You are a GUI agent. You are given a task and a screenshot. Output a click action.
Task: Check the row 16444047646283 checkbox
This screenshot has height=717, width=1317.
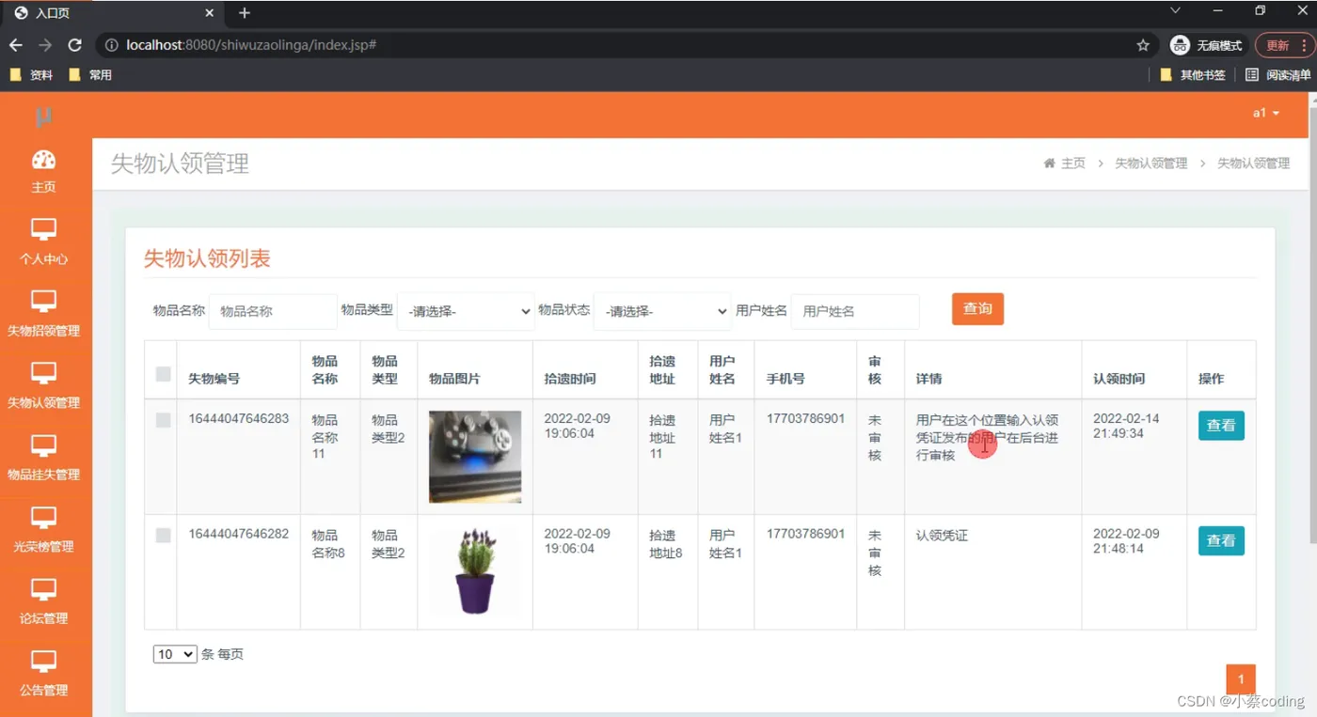coord(164,420)
